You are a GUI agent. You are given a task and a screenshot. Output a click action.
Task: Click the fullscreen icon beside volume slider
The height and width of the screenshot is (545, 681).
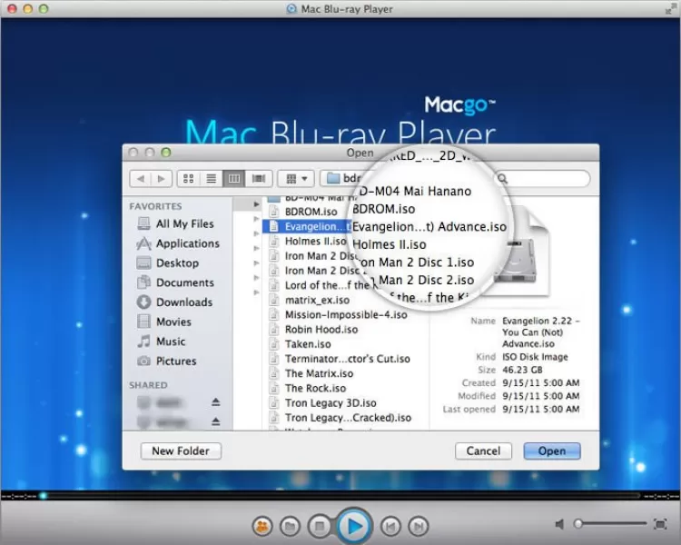point(660,524)
